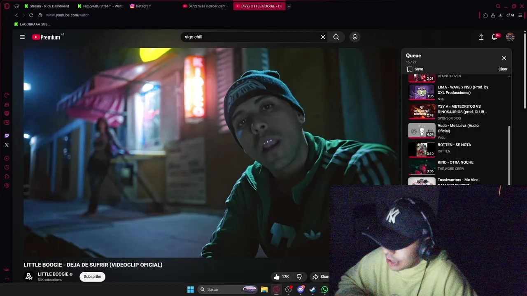The width and height of the screenshot is (527, 296).
Task: Open the YouTube account avatar menu
Action: point(510,37)
